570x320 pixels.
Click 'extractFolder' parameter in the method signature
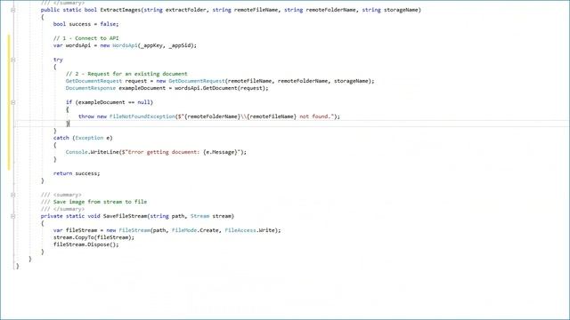(186, 10)
